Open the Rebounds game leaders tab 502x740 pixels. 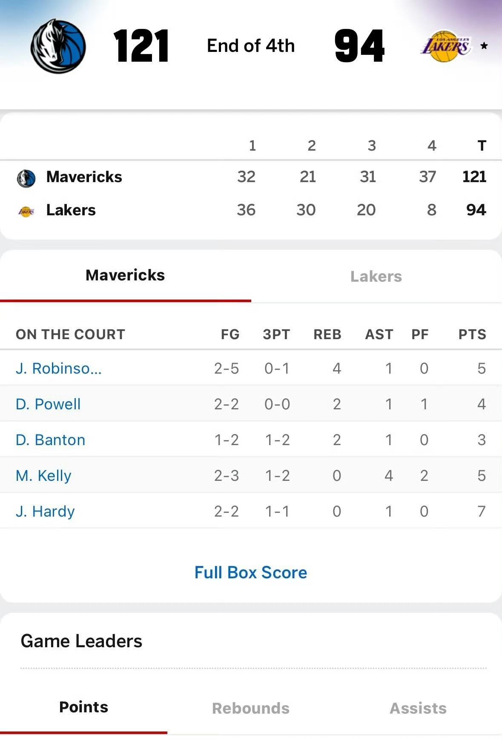tap(251, 708)
